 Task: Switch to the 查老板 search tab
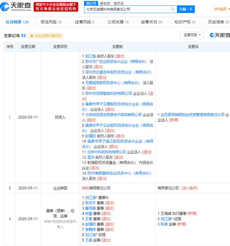(x=105, y=3)
